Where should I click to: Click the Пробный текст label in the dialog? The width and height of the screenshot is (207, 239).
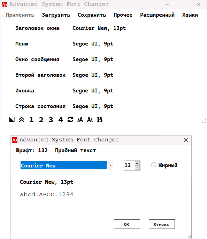pos(76,151)
